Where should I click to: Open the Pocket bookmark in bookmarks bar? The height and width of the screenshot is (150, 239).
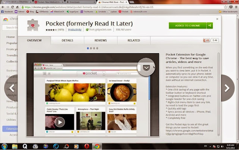coord(124,12)
